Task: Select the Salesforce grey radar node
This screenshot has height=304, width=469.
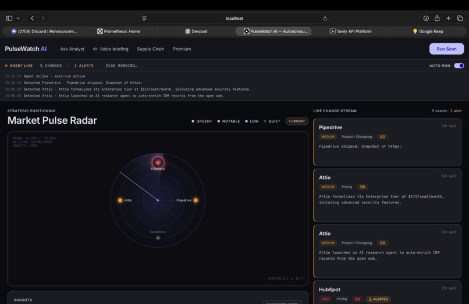Action: tap(158, 238)
